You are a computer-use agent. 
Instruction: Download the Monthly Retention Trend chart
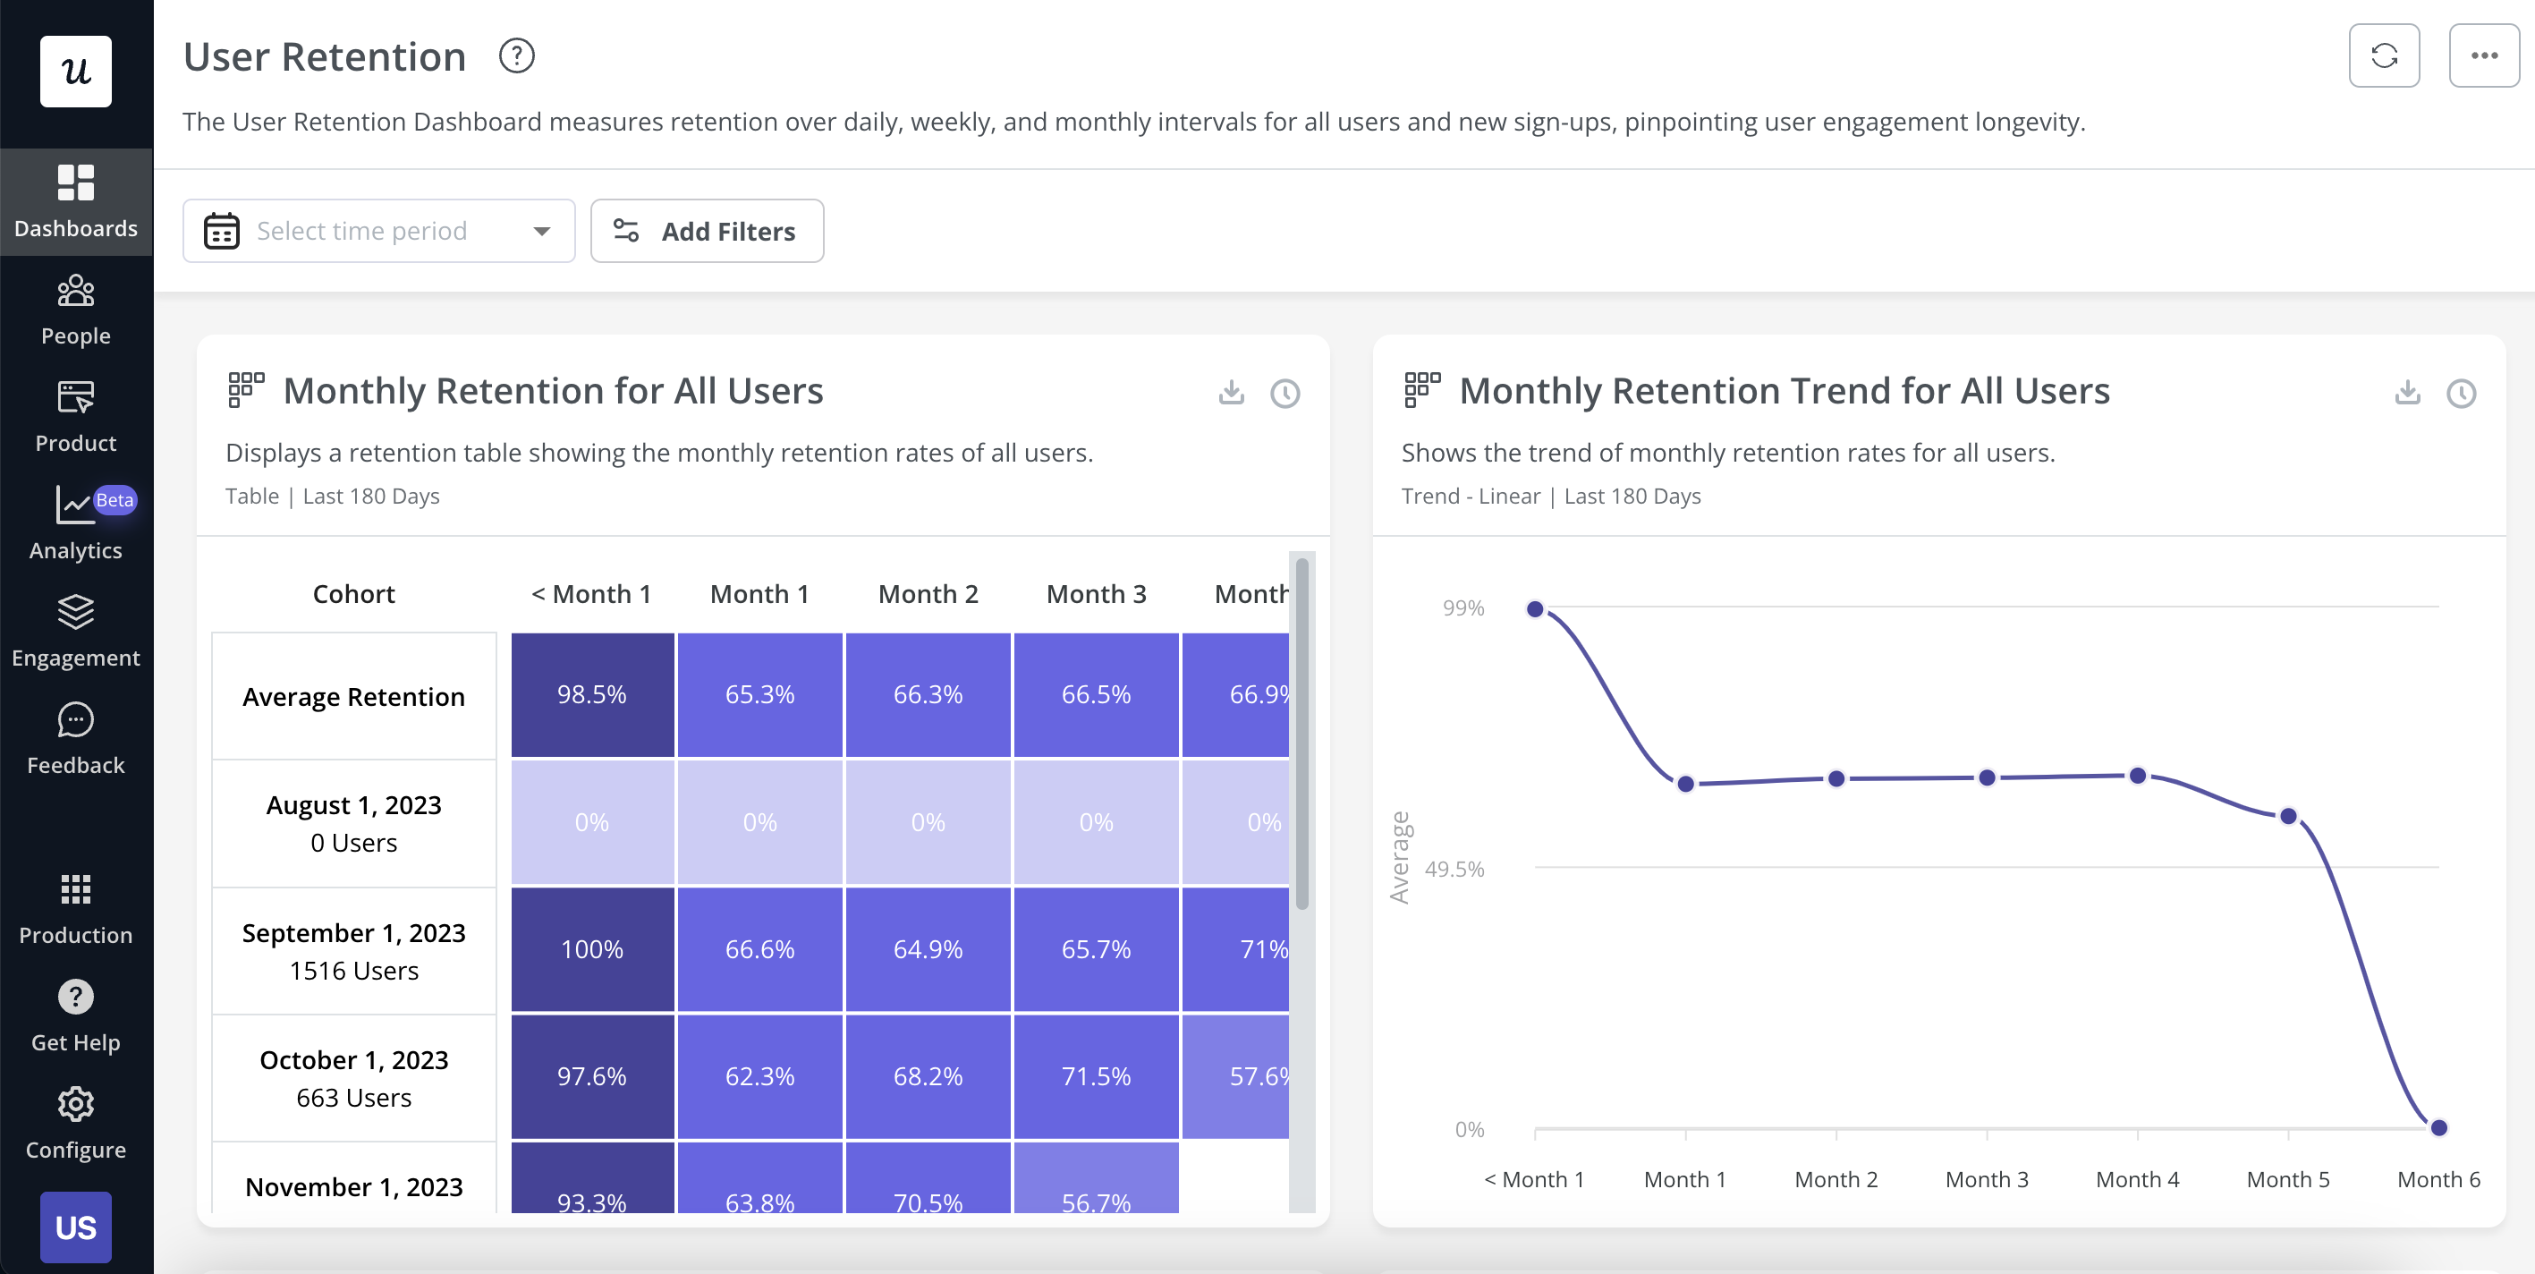[x=2406, y=392]
